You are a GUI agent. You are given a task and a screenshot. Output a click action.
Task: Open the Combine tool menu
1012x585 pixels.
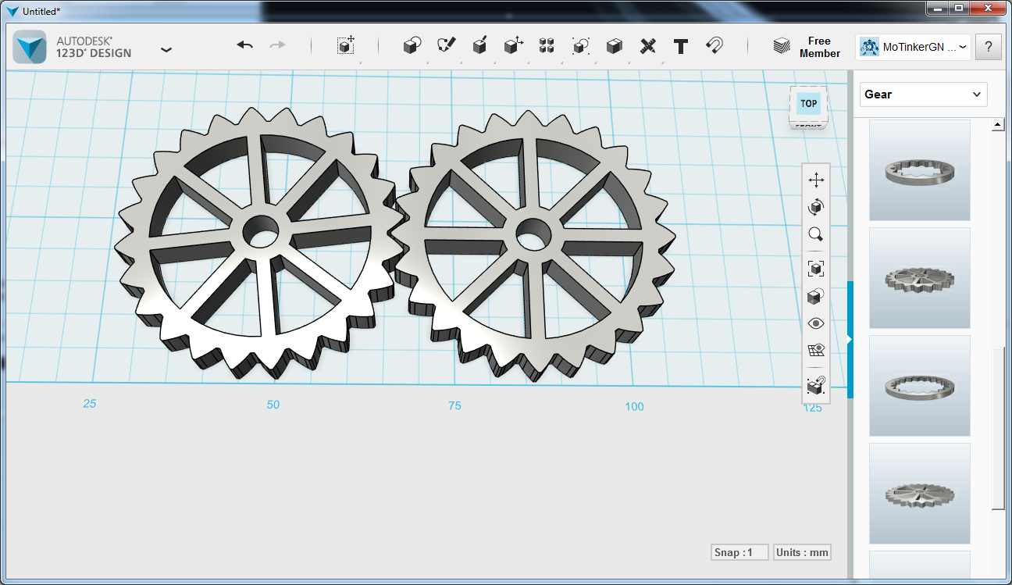pyautogui.click(x=615, y=46)
